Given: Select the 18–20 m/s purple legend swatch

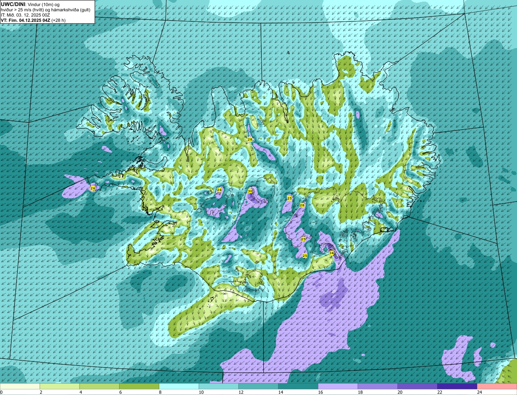Looking at the screenshot, I should point(378,387).
